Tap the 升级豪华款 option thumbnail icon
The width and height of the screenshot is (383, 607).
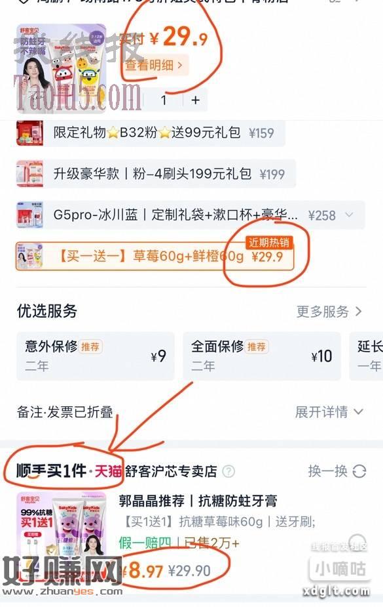click(29, 174)
